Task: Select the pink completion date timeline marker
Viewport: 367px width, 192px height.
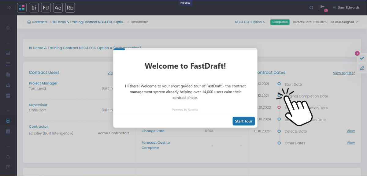Action: click(279, 107)
